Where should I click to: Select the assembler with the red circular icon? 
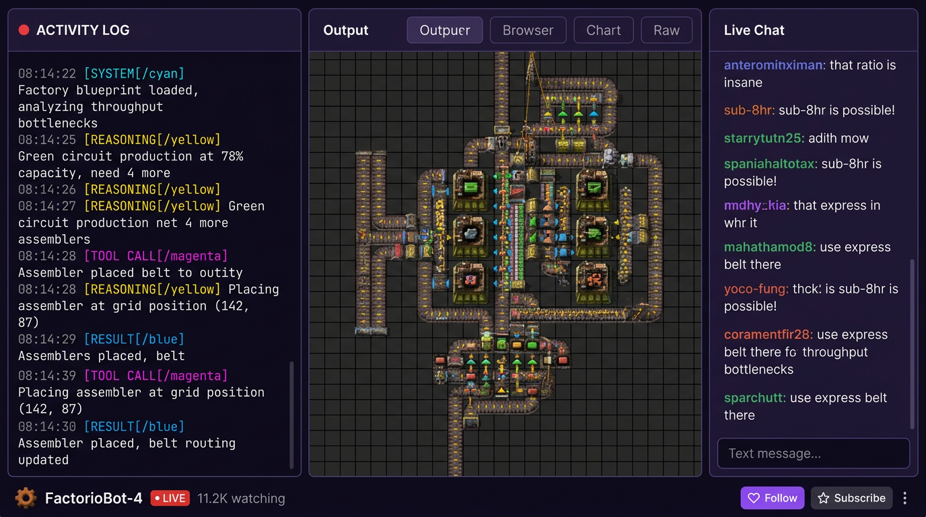click(x=470, y=277)
